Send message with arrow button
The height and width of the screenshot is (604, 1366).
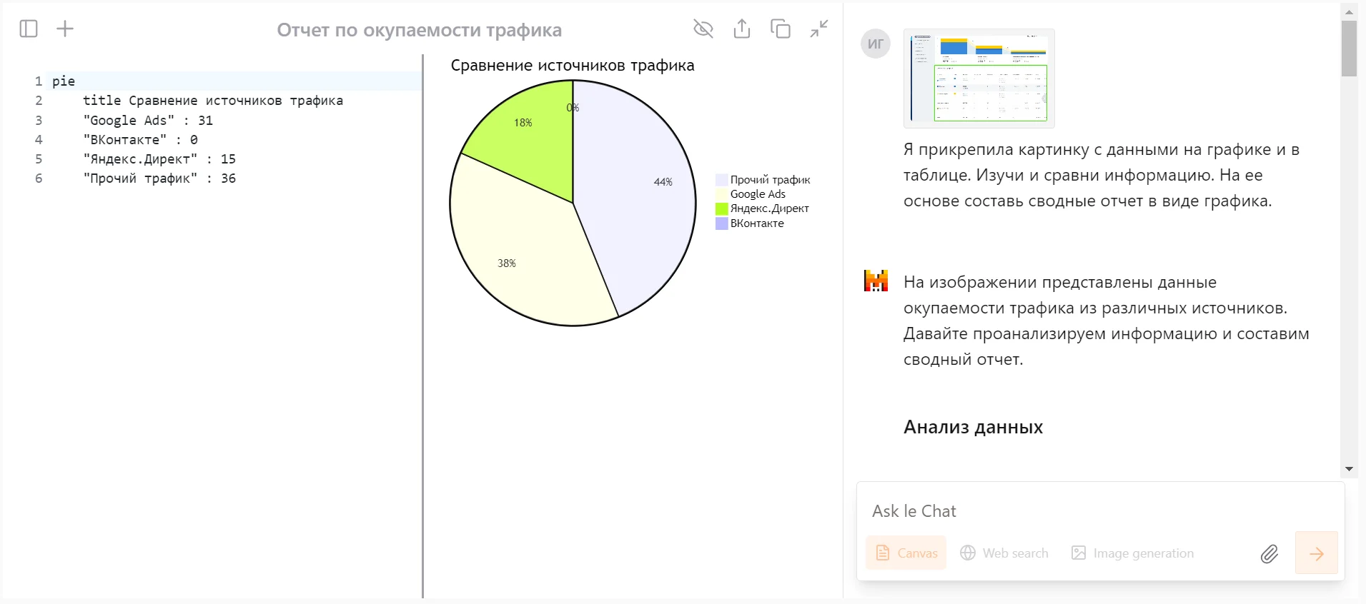(1317, 553)
